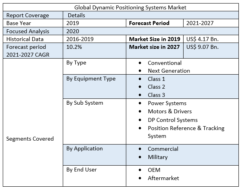Select the Segments Covered cell

point(30,139)
